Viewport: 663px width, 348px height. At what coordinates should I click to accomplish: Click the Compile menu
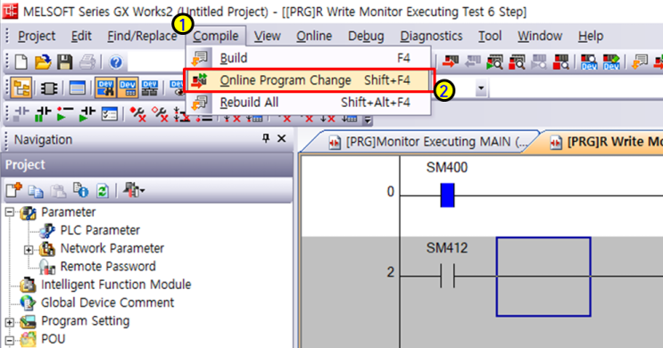216,36
